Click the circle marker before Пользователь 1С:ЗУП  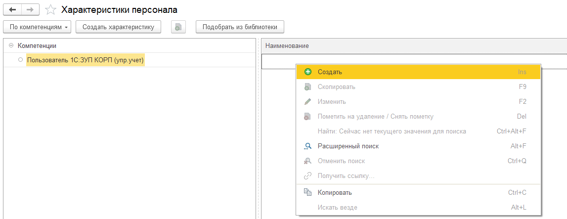point(20,60)
